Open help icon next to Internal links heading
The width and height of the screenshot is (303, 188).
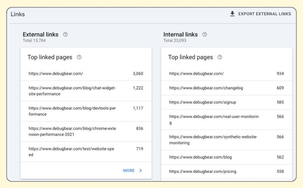click(x=205, y=34)
